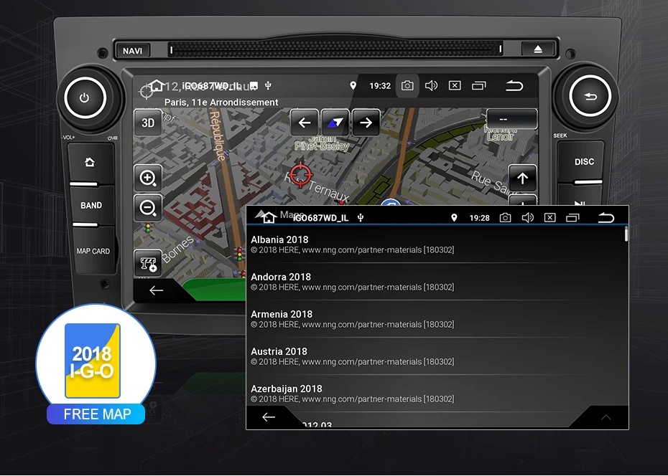Screen dimensions: 668x476
Task: Tap the back knob on the right
Action: tap(590, 96)
